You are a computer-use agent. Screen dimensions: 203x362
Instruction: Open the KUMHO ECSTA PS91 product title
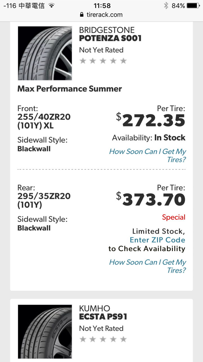point(103,313)
